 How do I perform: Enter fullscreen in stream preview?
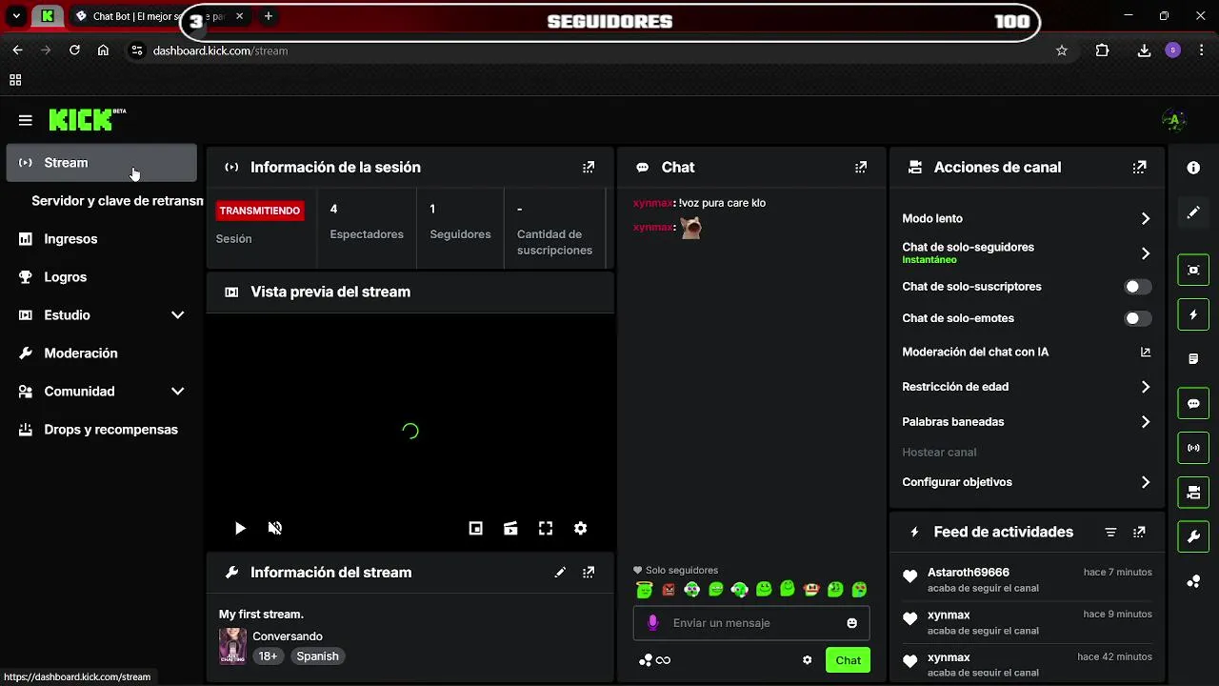546,528
